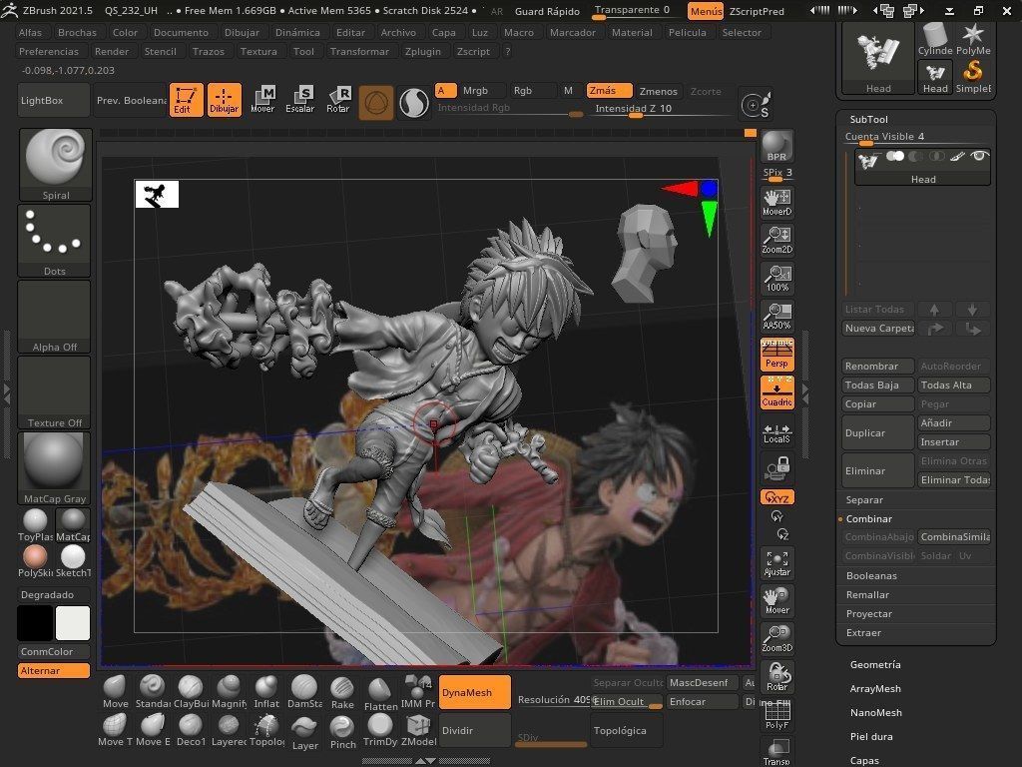This screenshot has width=1022, height=767.
Task: Open LightBox browser
Action: (52, 101)
